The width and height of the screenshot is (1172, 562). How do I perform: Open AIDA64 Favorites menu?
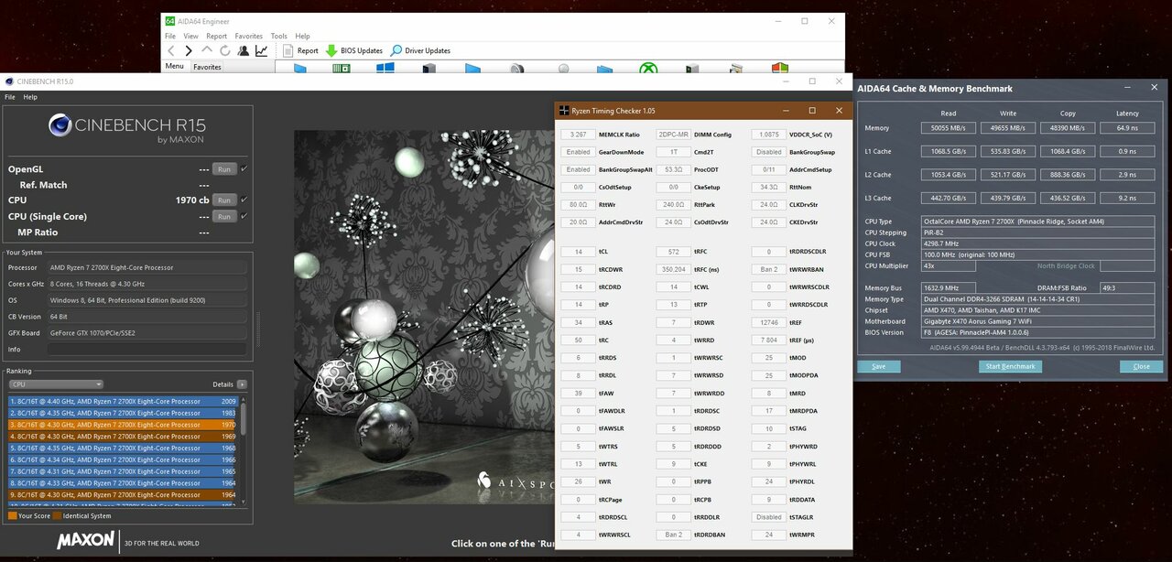pyautogui.click(x=248, y=37)
